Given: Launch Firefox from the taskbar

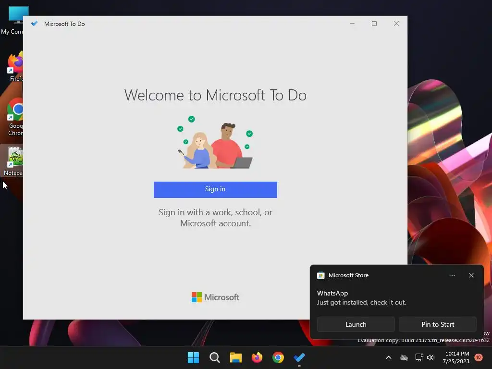Looking at the screenshot, I should (x=257, y=357).
